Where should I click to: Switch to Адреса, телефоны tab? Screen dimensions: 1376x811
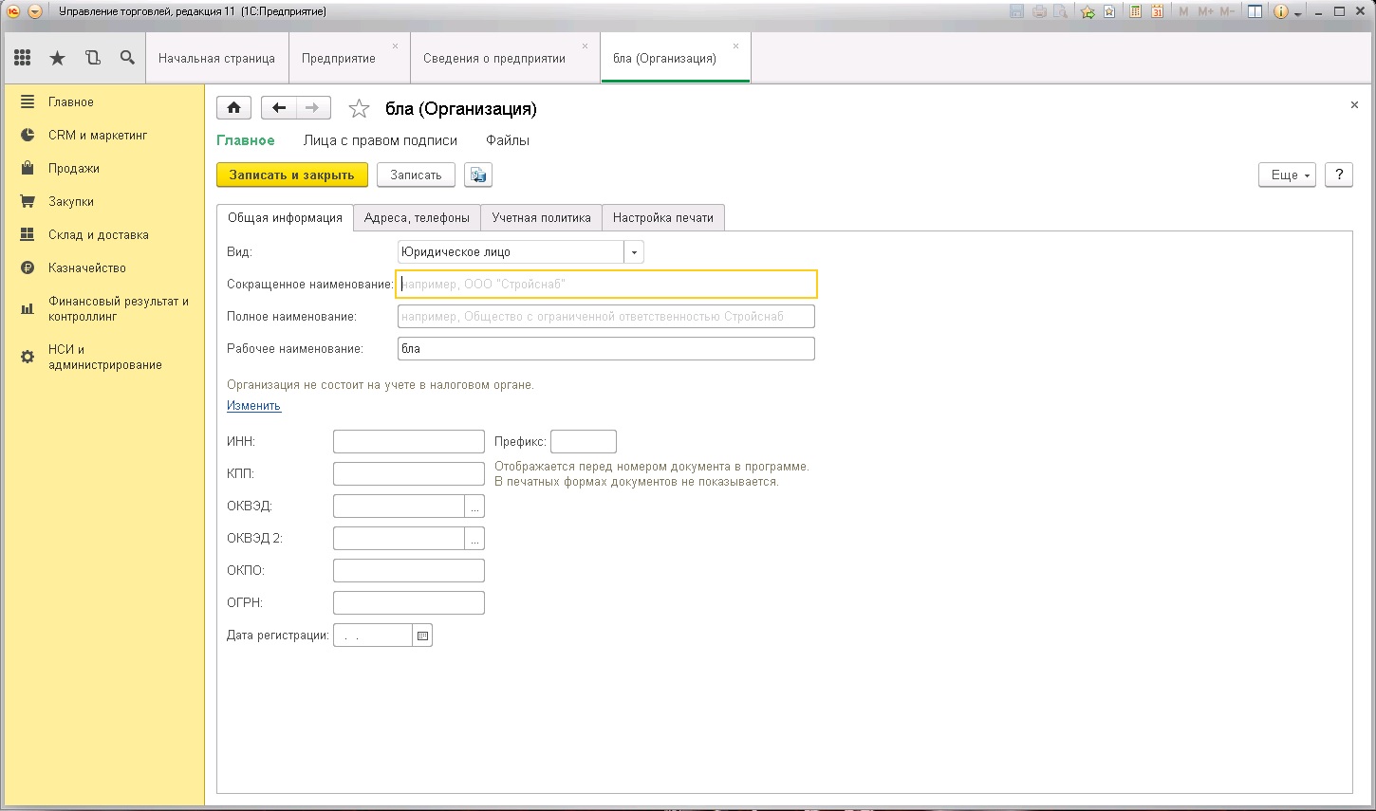pyautogui.click(x=417, y=217)
